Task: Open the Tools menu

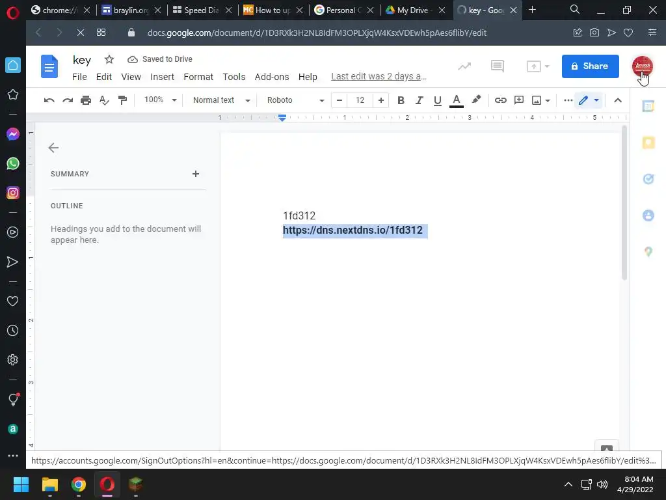Action: (234, 77)
